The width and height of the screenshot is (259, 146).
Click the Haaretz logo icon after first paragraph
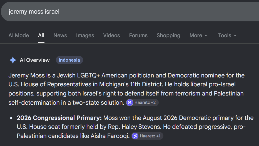130,103
